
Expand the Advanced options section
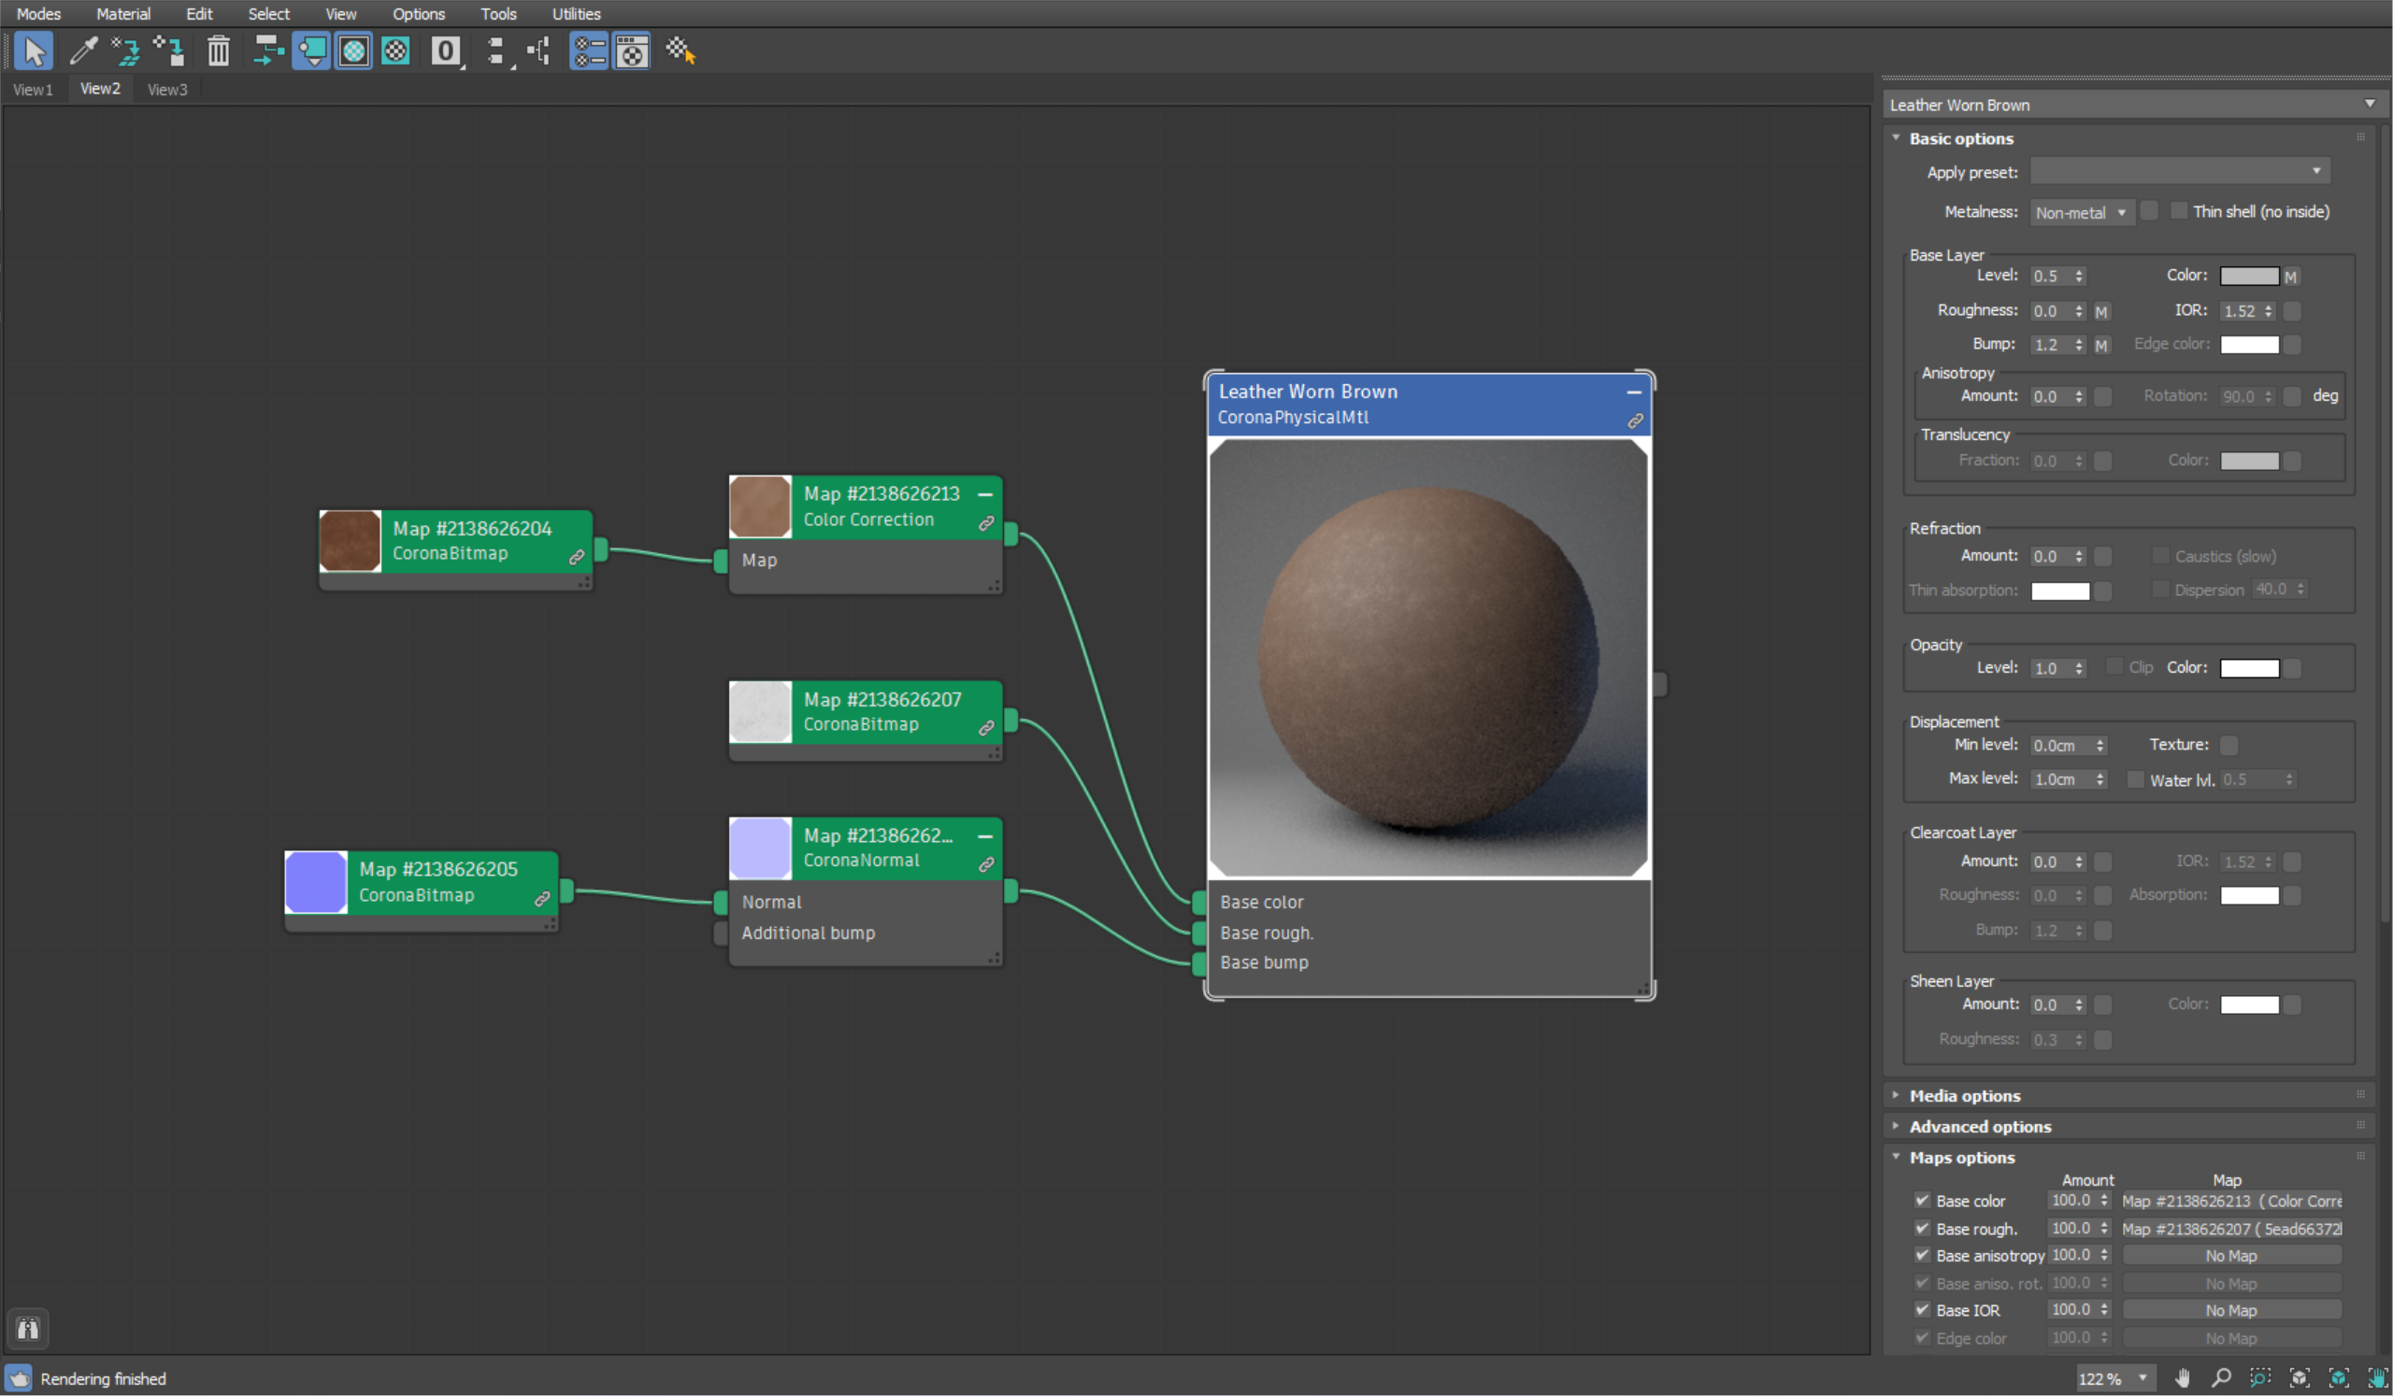[1981, 1125]
